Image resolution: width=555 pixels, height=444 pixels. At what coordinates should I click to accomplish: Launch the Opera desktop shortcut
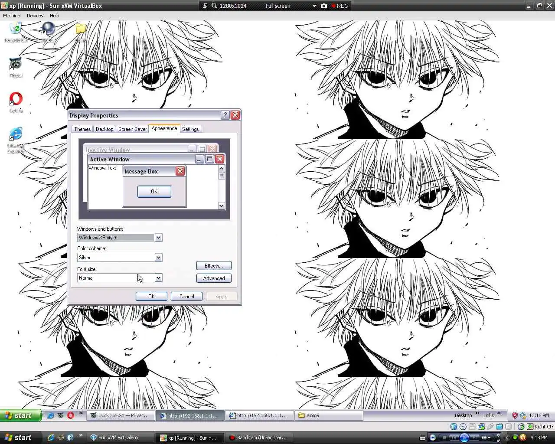[16, 102]
